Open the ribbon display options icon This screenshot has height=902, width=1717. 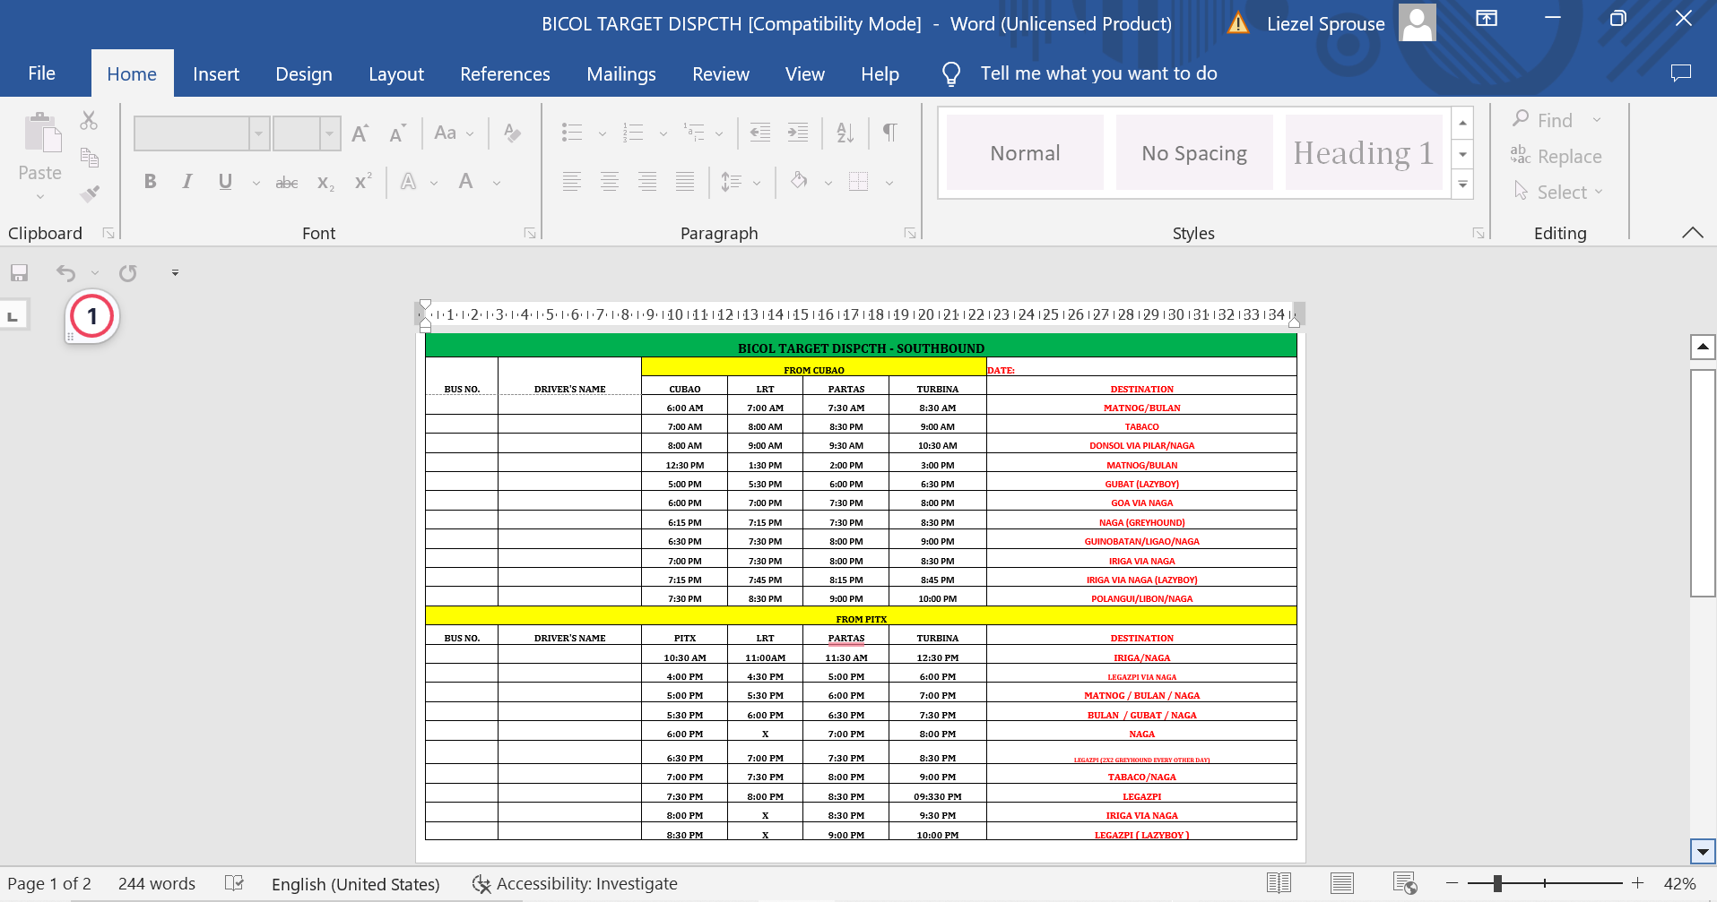click(1487, 19)
